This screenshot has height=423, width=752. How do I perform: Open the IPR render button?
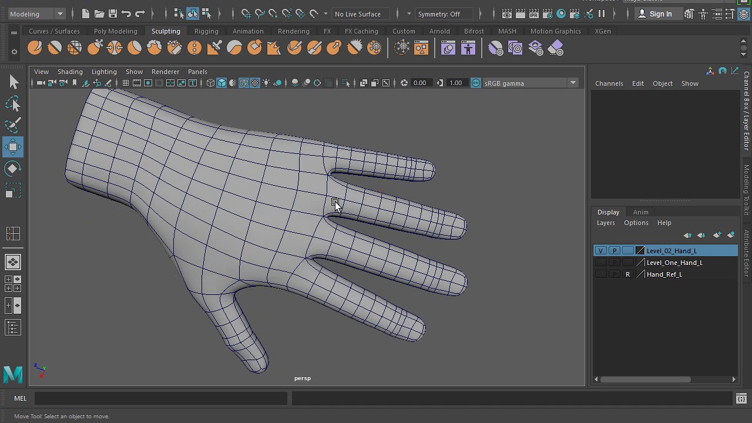(x=534, y=14)
